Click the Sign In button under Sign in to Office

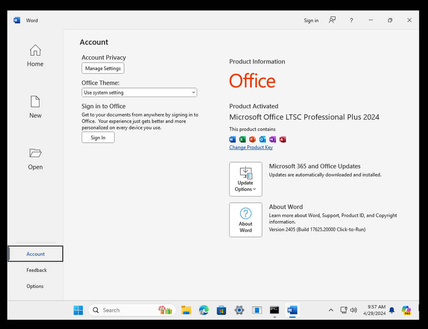pyautogui.click(x=98, y=137)
